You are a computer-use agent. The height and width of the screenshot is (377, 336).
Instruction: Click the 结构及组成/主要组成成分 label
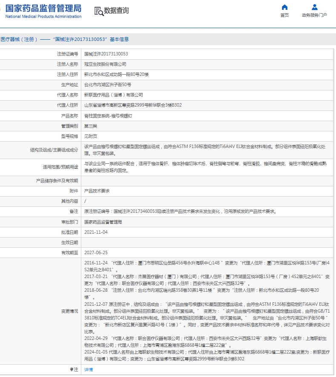click(54, 150)
